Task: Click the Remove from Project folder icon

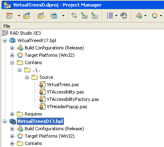Action: (x=41, y=16)
